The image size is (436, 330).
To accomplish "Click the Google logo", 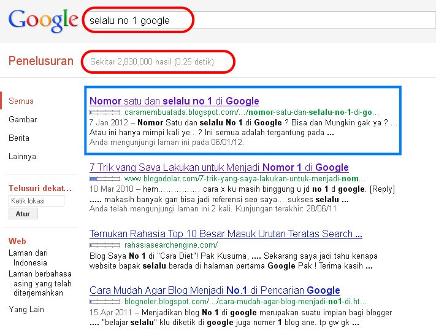I will point(43,20).
